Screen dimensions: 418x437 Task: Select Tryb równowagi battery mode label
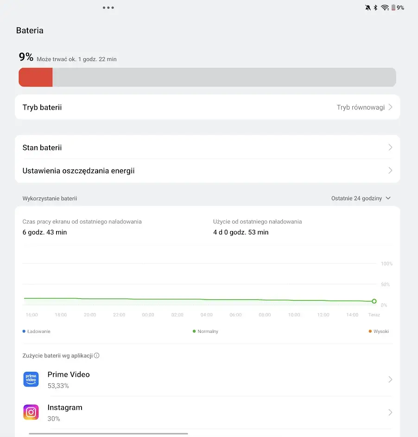361,107
